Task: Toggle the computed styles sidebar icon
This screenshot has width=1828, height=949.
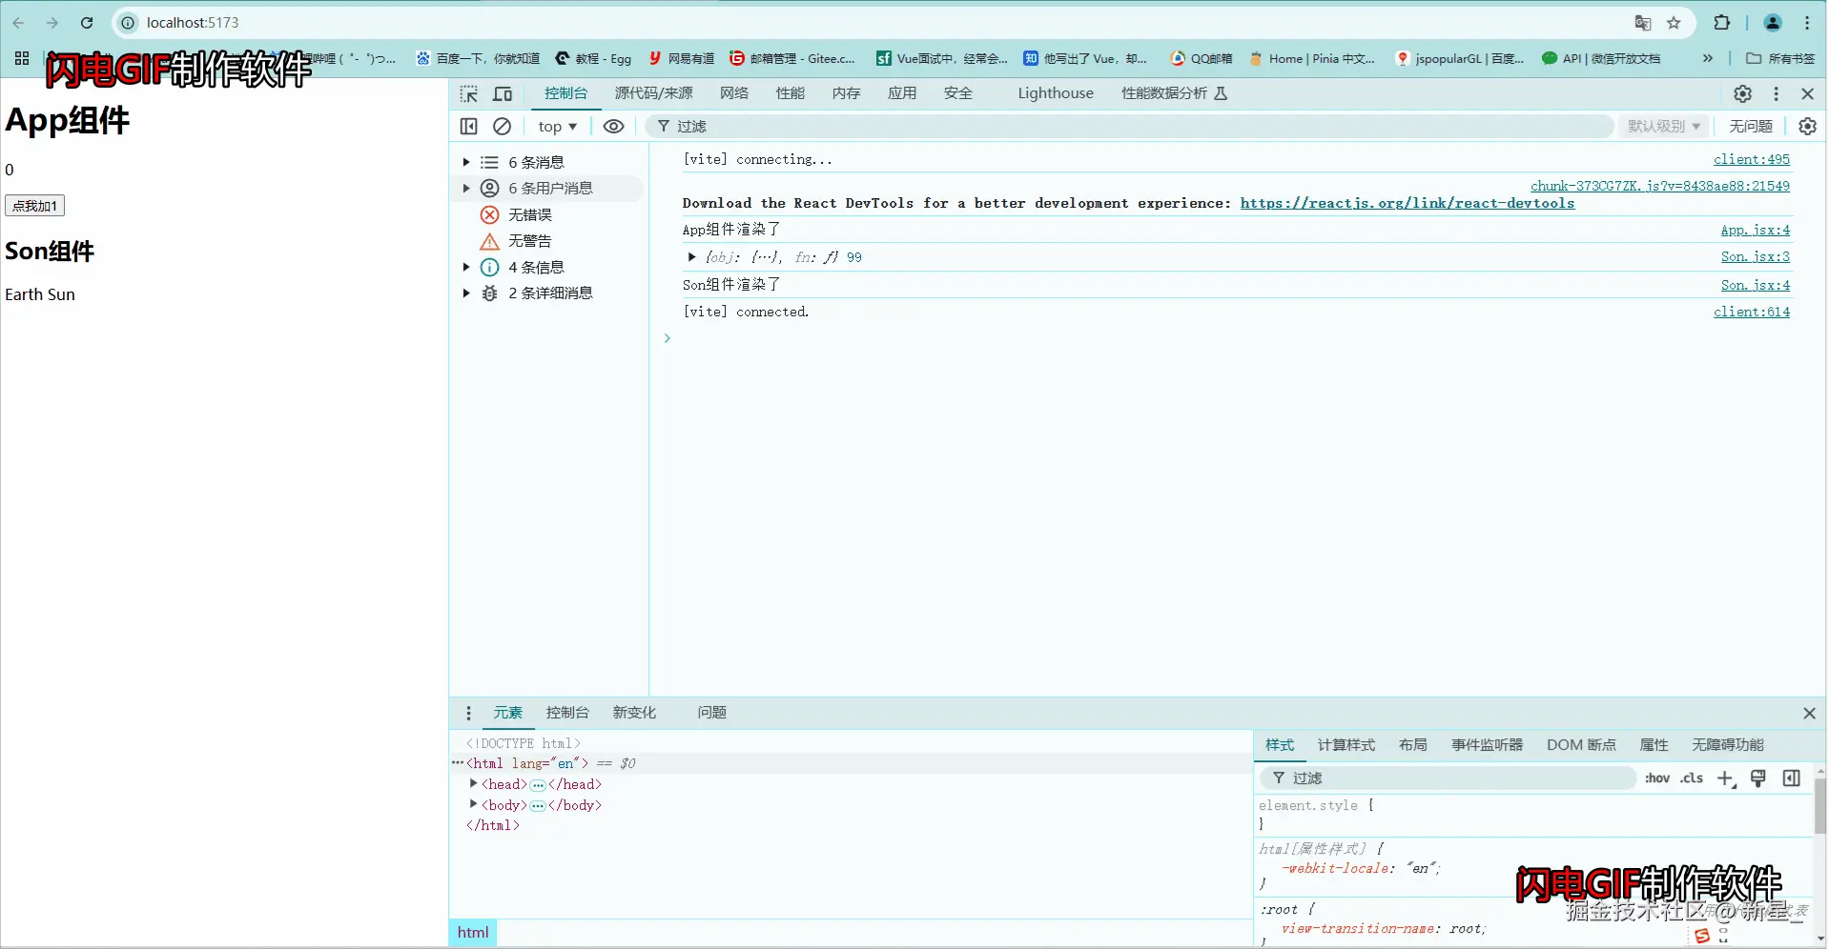Action: (x=1792, y=778)
